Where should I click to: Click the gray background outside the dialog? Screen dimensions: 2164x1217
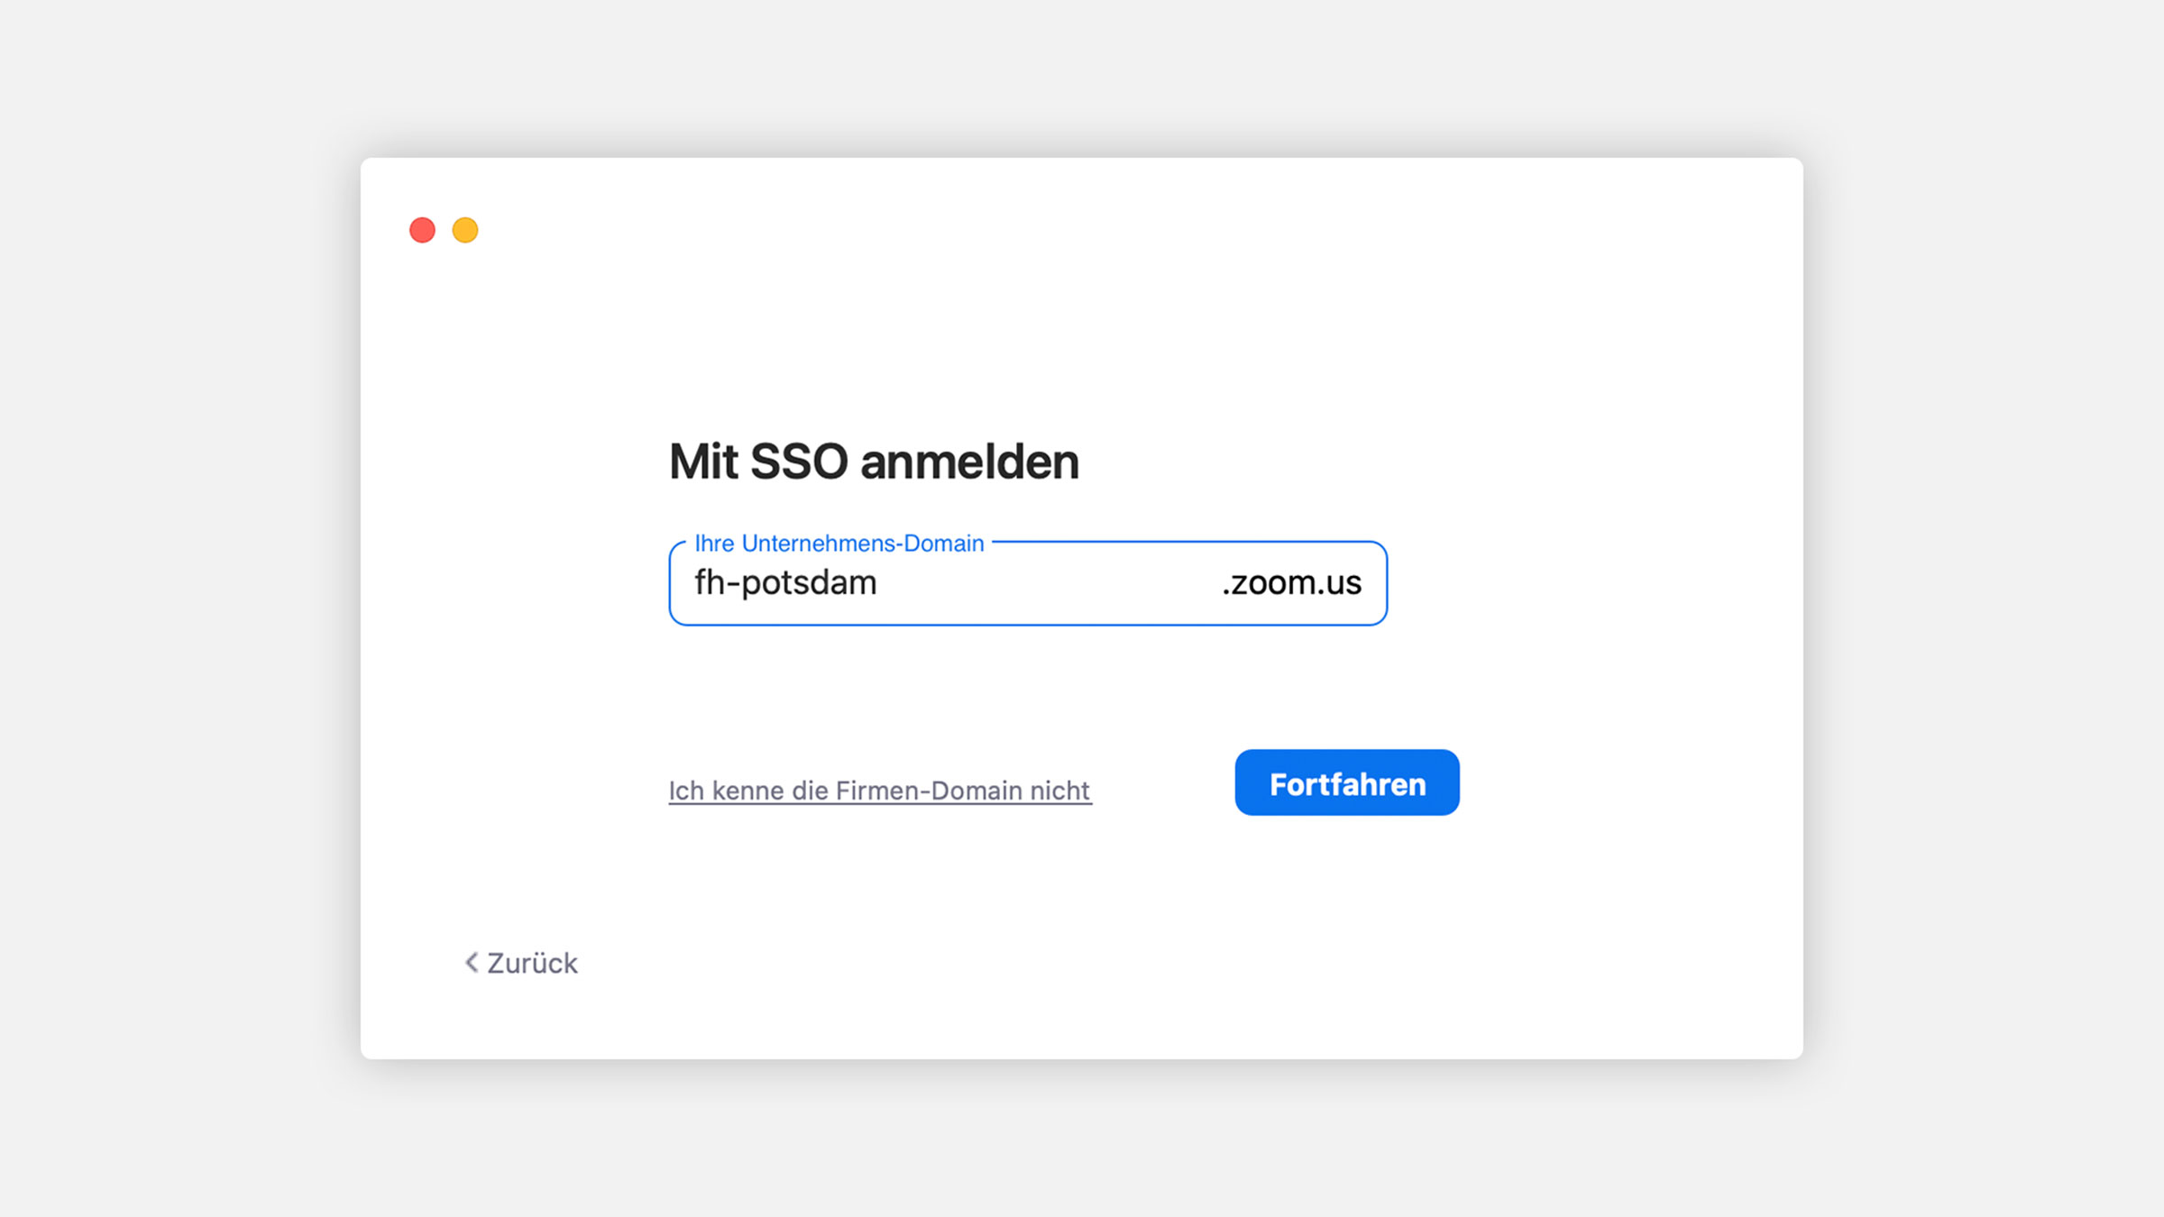[x=180, y=631]
